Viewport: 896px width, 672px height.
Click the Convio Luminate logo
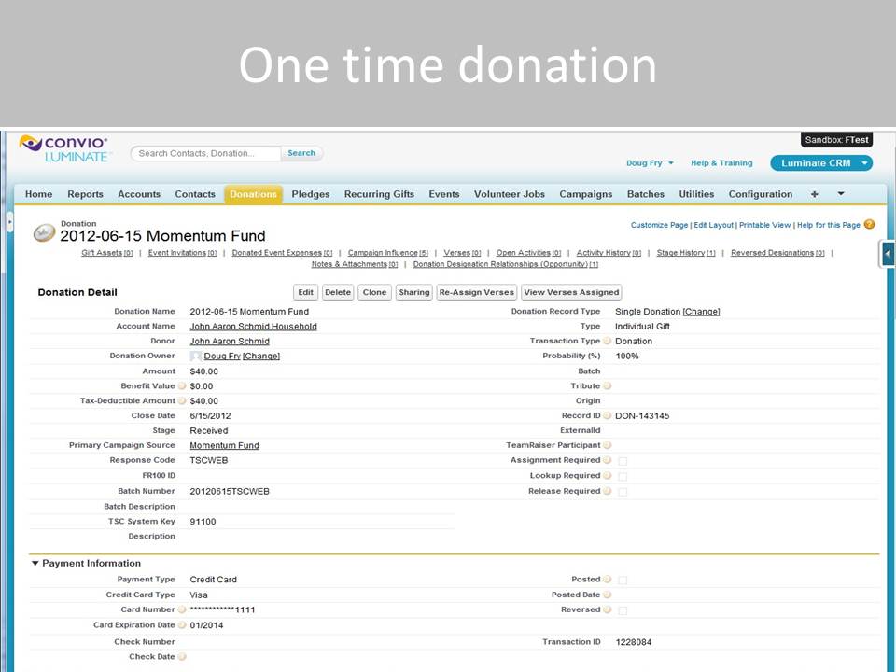65,148
